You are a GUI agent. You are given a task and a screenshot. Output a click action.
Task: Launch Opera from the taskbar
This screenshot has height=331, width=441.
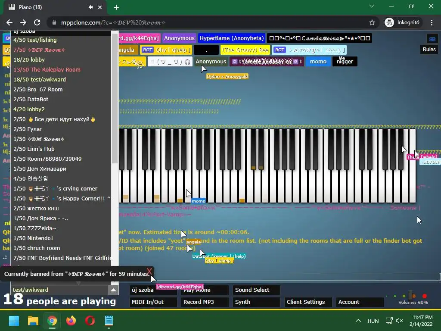[90, 321]
